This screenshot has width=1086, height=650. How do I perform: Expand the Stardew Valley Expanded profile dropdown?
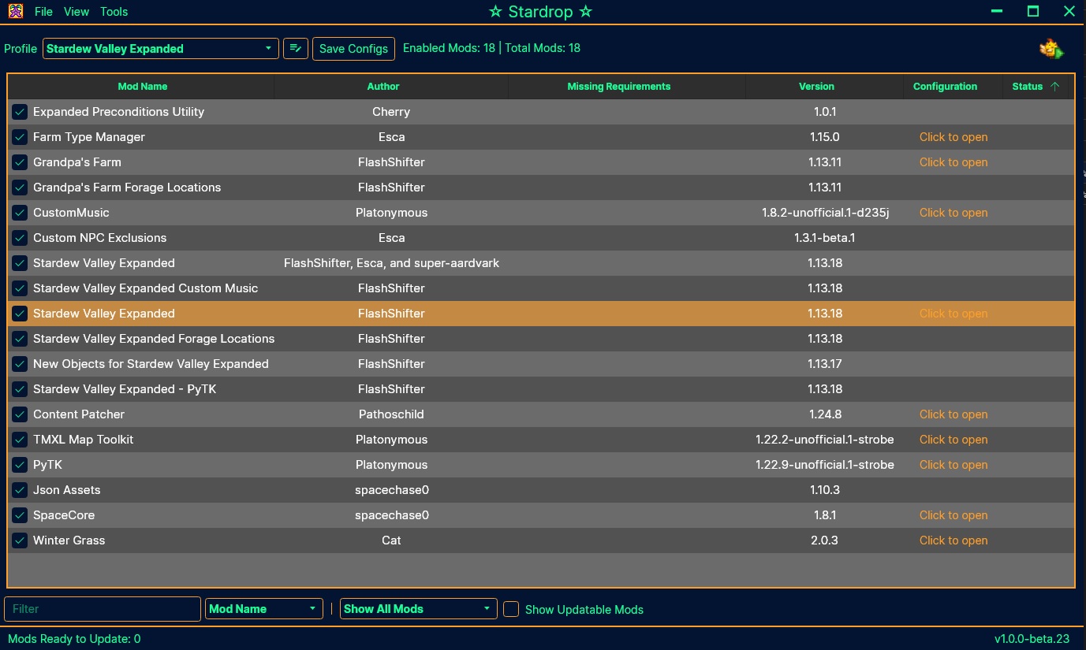161,48
